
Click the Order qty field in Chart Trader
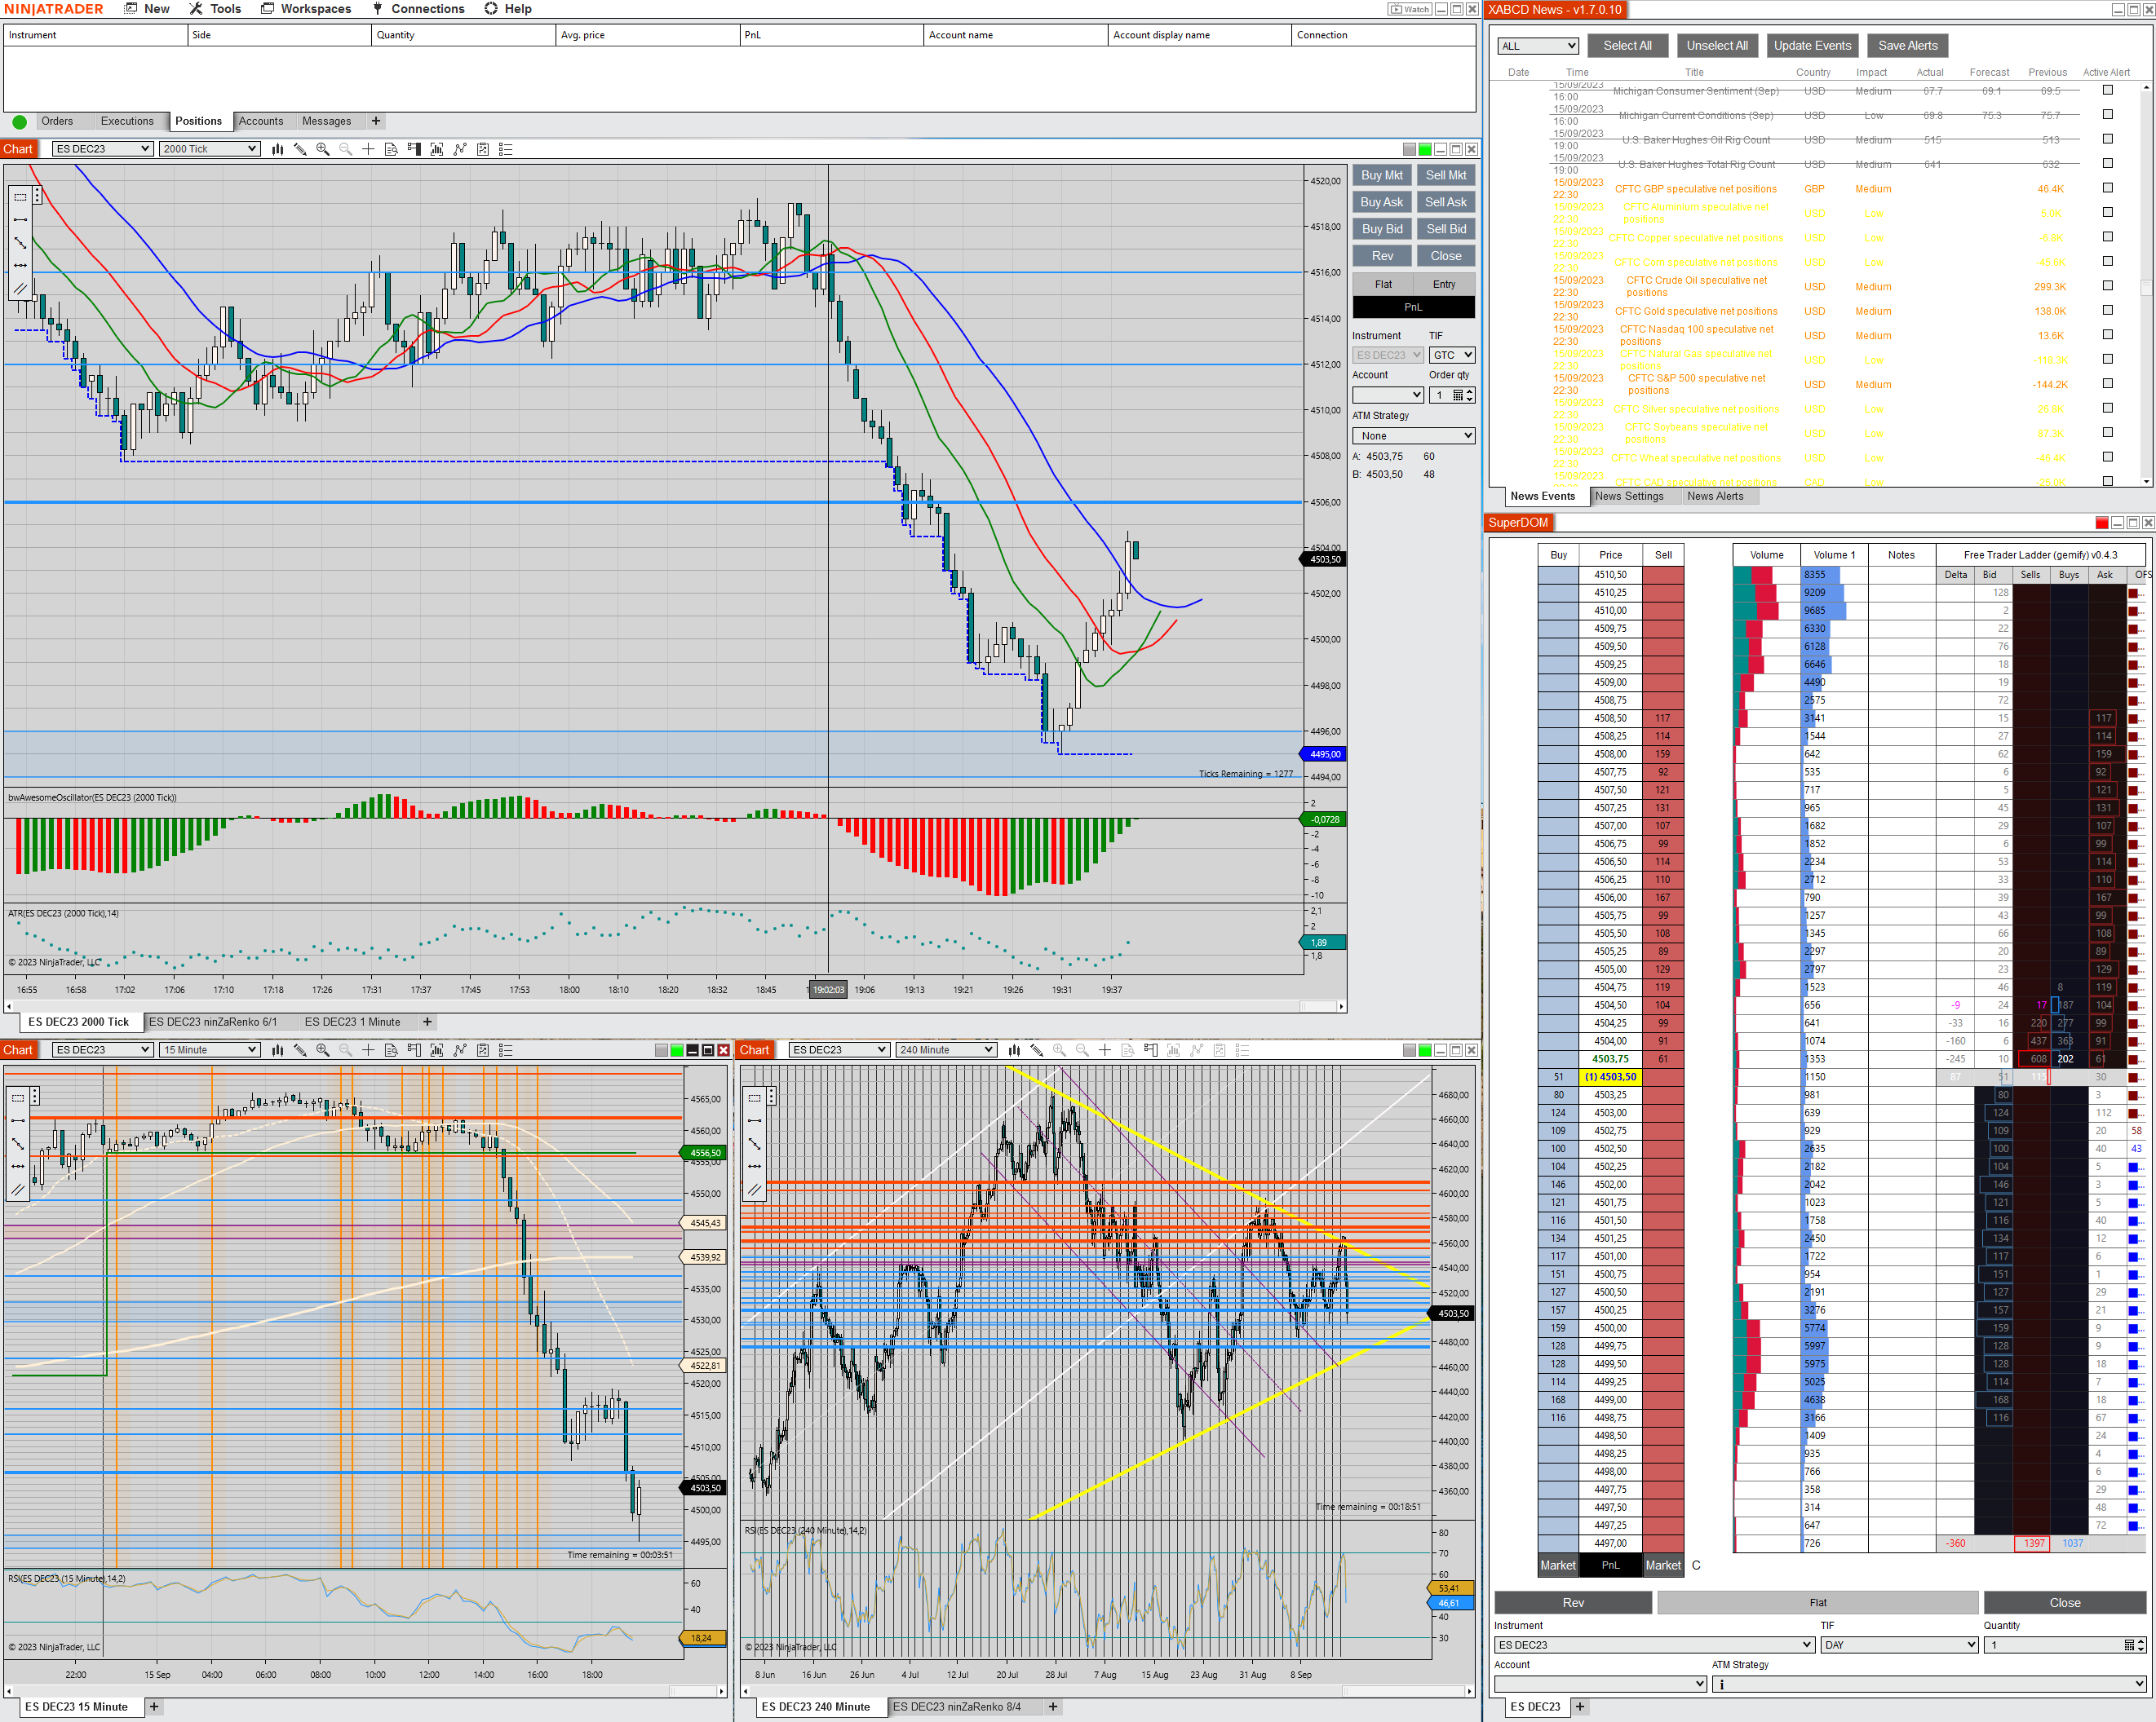click(1452, 395)
